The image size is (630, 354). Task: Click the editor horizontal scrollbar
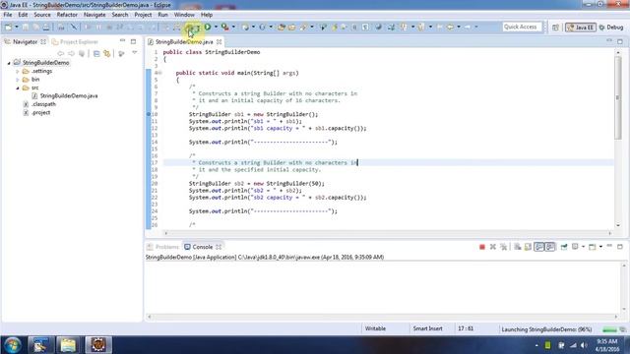coord(388,233)
